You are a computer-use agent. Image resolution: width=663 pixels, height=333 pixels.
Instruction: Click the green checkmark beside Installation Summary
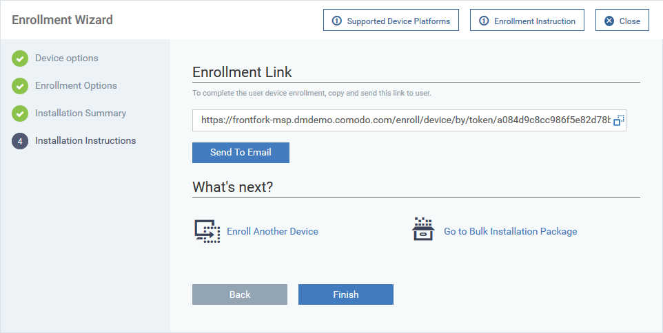tap(20, 113)
